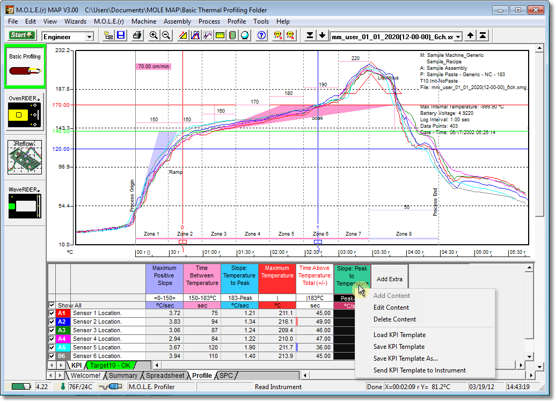Toggle the A5 Sensor 5 checkbox

click(x=52, y=347)
